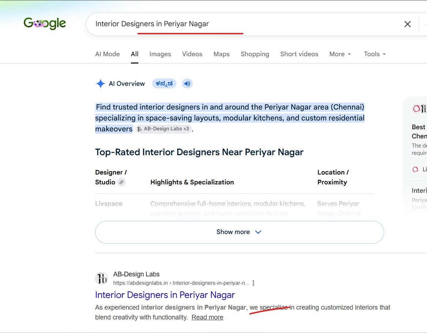The image size is (427, 333).
Task: Switch AI Overview language to Kannada
Action: click(164, 84)
